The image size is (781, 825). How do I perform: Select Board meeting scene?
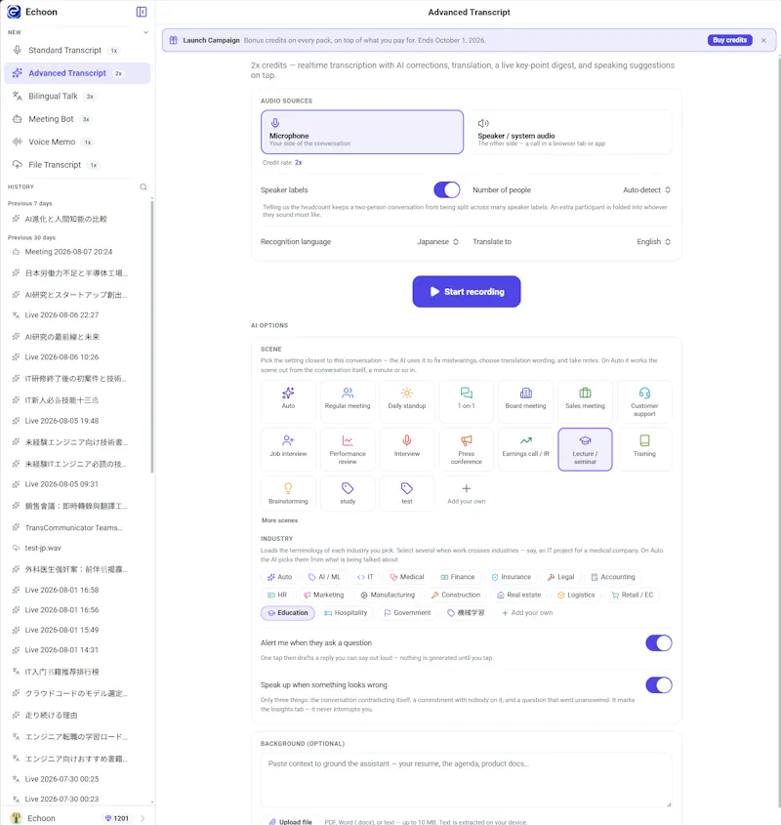[526, 401]
